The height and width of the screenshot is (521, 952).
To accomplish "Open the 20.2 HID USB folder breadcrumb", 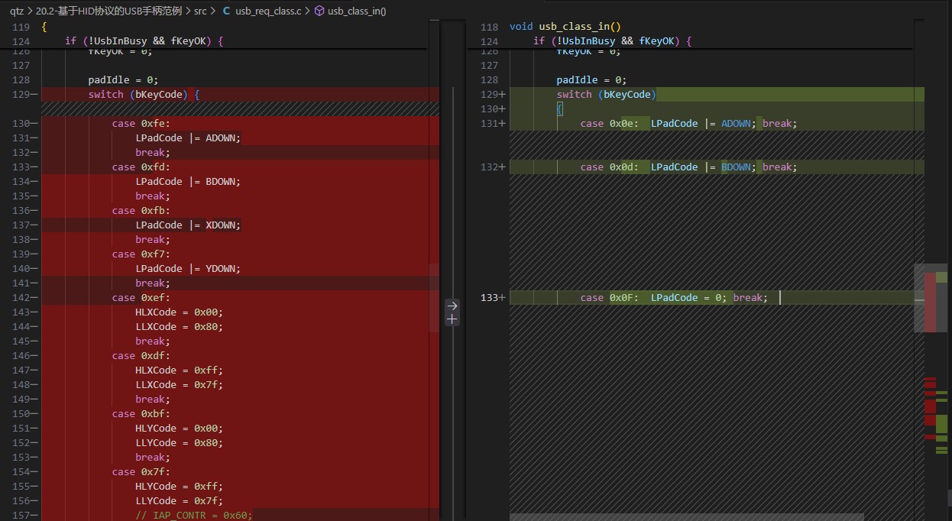I will point(108,11).
